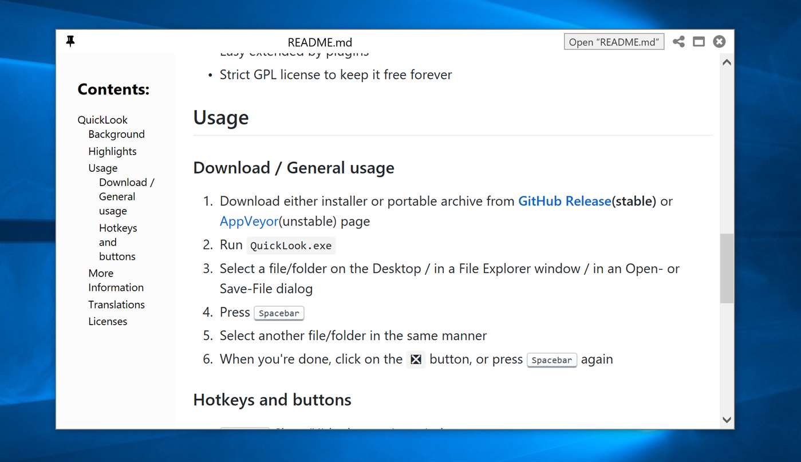Viewport: 801px width, 462px height.
Task: Jump to QuickLook in the Contents list
Action: tap(102, 120)
